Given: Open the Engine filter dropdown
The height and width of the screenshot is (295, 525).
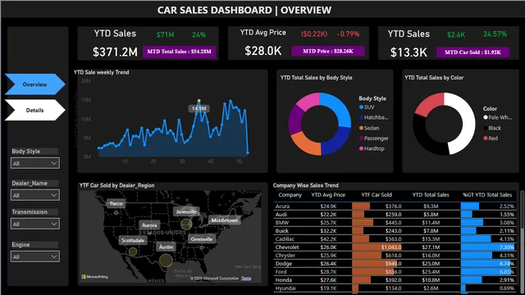Looking at the screenshot, I should (34, 256).
